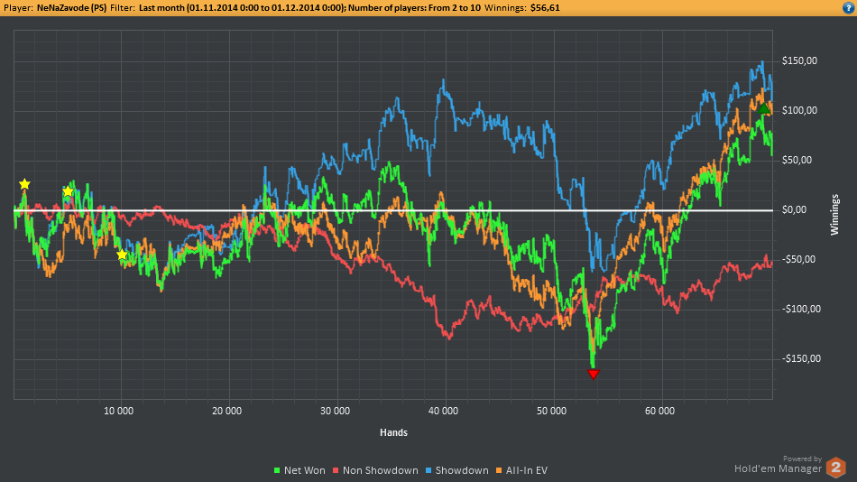This screenshot has height=482, width=857.
Task: Click the yellow star near $25 peak
Action: [x=24, y=184]
